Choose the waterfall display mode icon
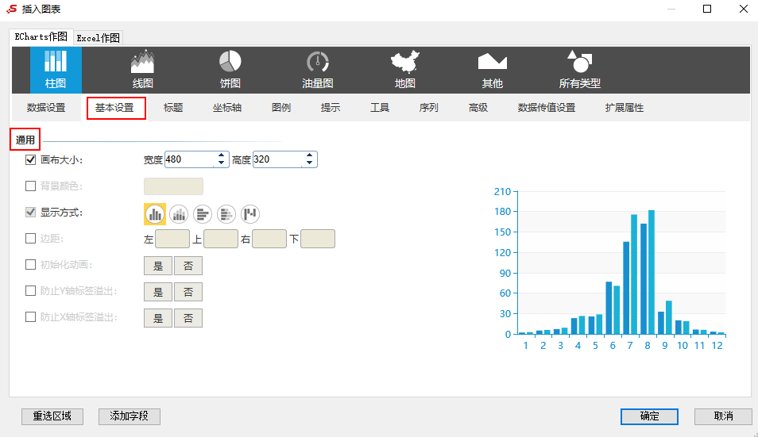The width and height of the screenshot is (758, 437). click(x=250, y=214)
